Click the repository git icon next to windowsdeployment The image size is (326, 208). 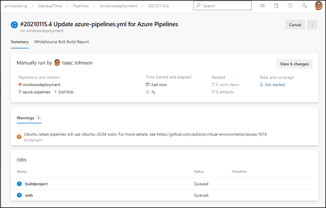[x=20, y=84]
